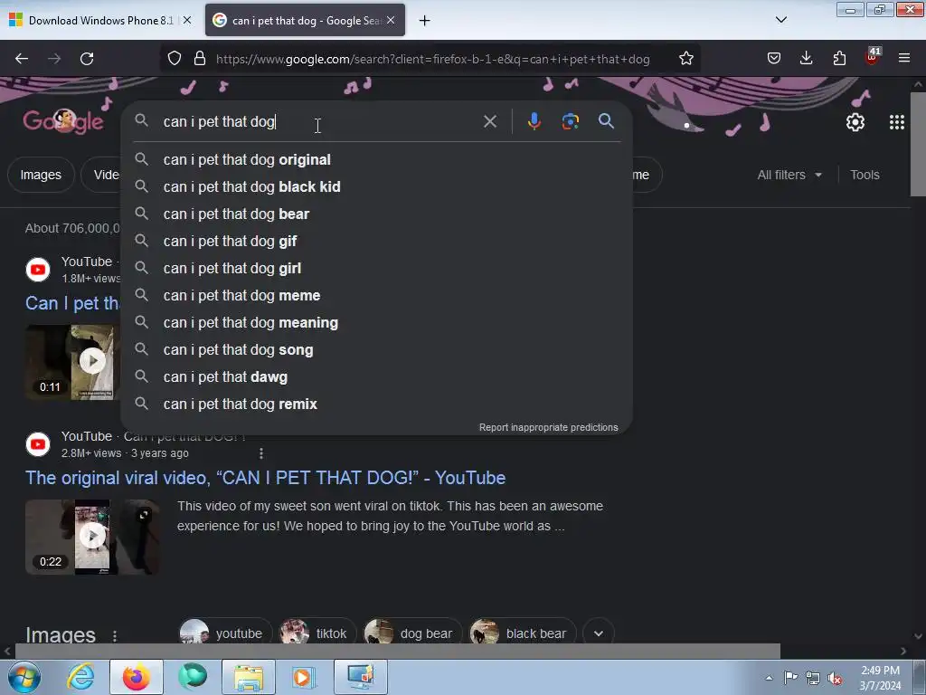This screenshot has width=926, height=695.
Task: Filter images by youtube chip
Action: 224,633
